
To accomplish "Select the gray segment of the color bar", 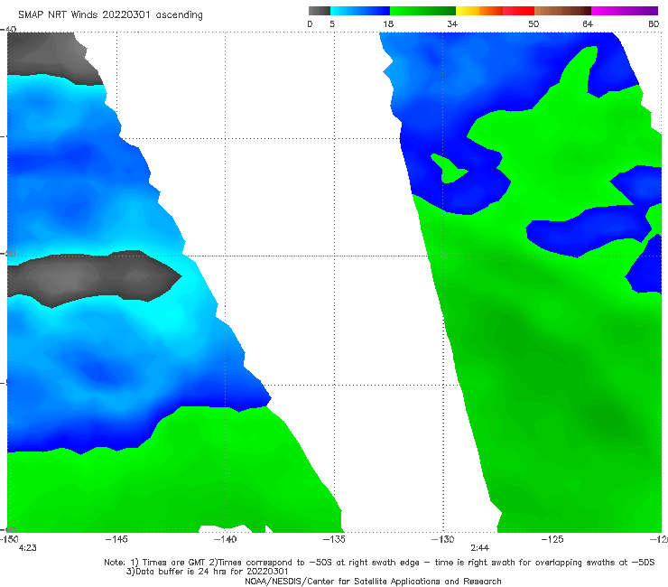I will (x=320, y=11).
